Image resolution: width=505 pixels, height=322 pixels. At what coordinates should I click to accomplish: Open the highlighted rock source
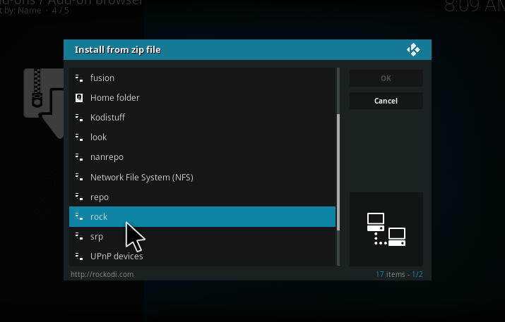202,216
